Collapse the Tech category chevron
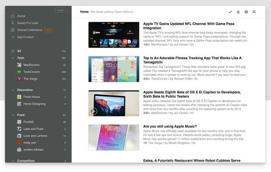The image size is (271, 172). [x=13, y=58]
